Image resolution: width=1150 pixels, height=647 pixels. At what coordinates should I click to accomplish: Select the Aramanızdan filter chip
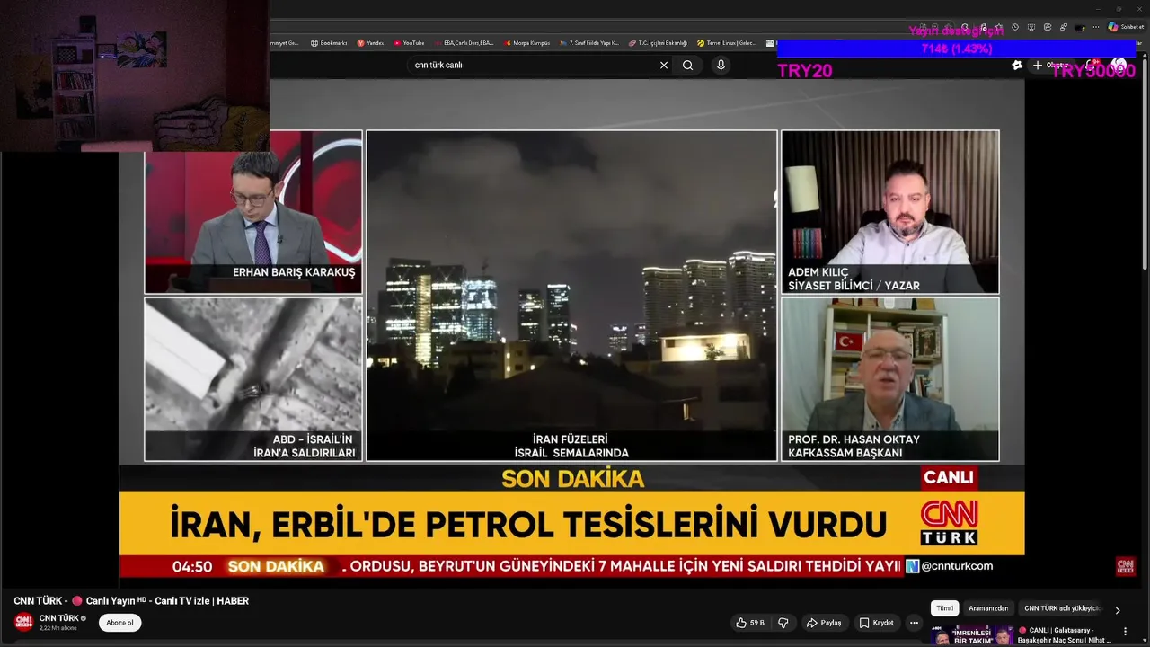tap(988, 608)
